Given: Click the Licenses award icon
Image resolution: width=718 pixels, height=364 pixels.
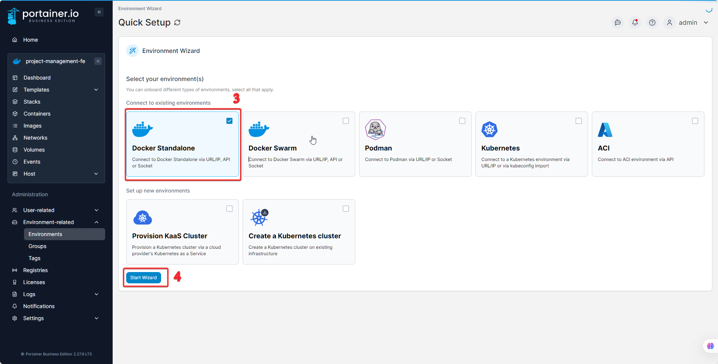Looking at the screenshot, I should [x=15, y=282].
